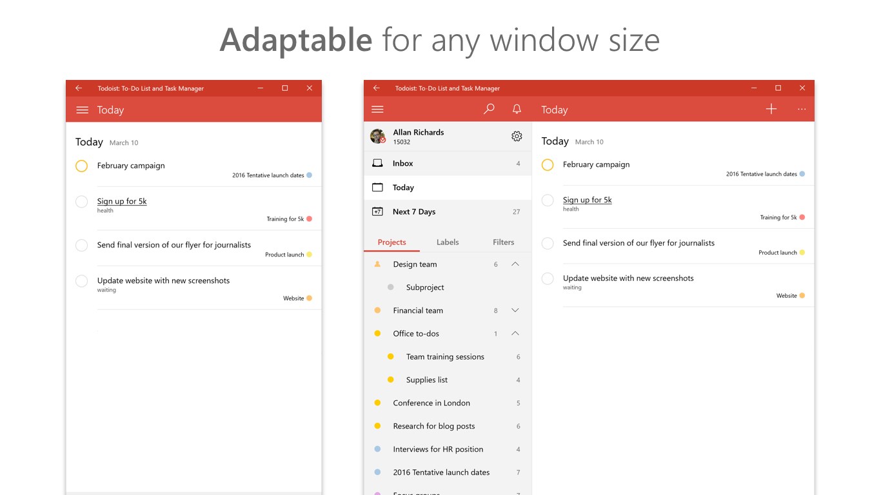Viewport: 881px width, 495px height.
Task: Mark Update website task done in right window
Action: tap(548, 278)
